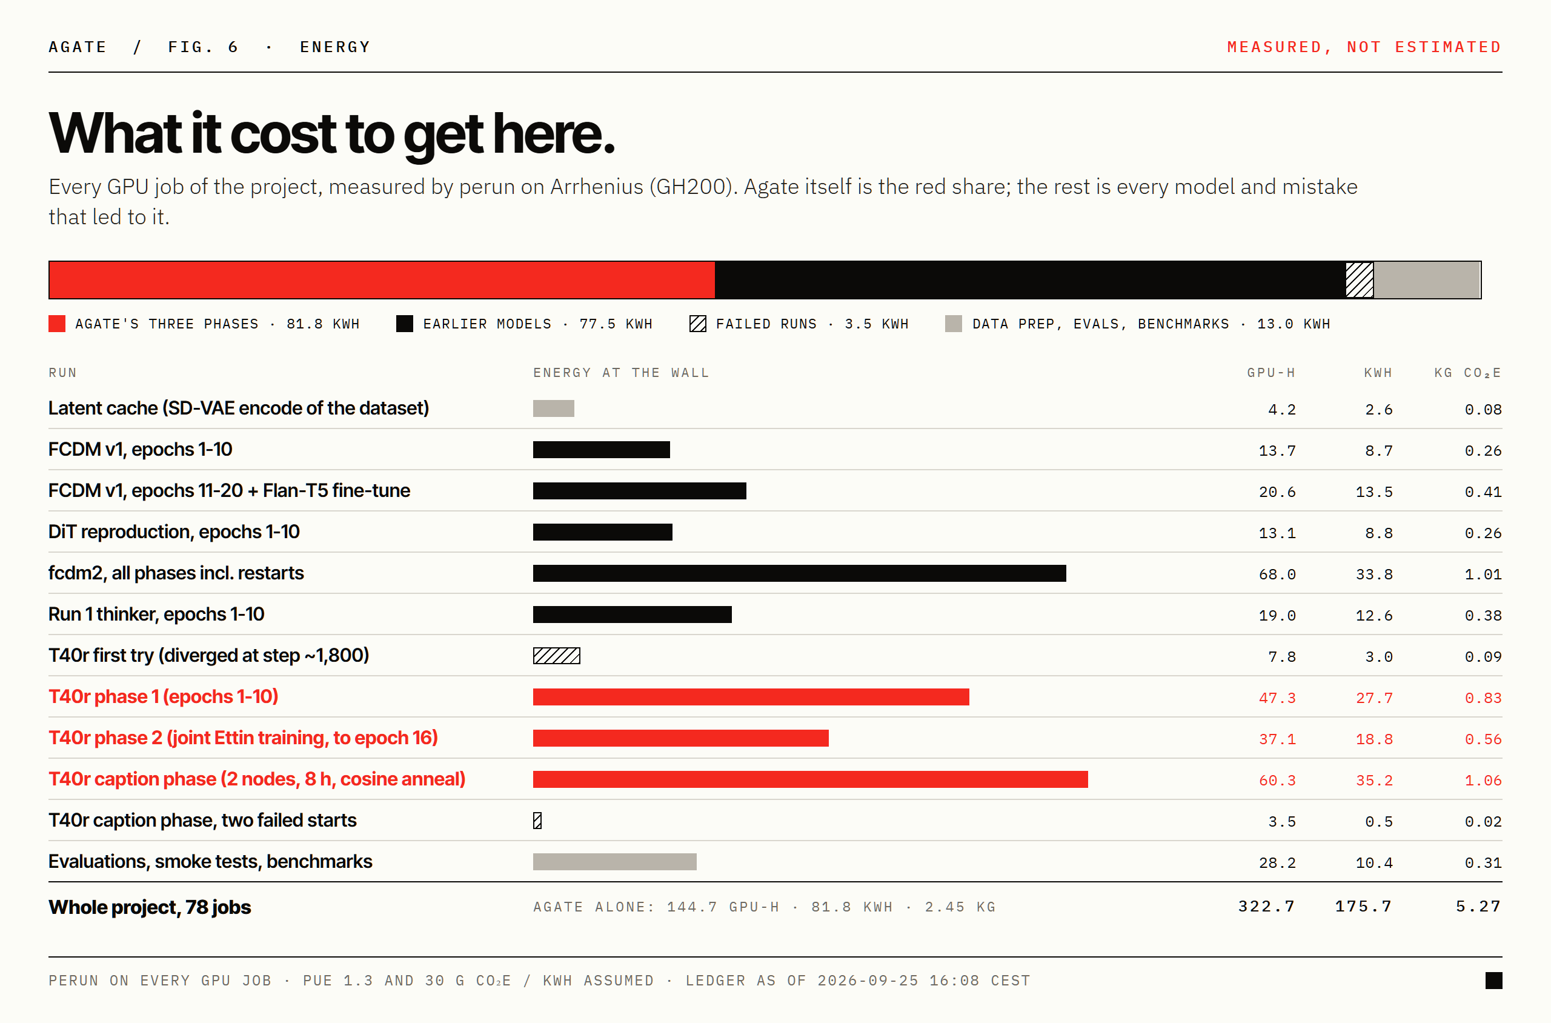Select the black segment of the stacked bar
The image size is (1551, 1023).
click(x=1030, y=280)
